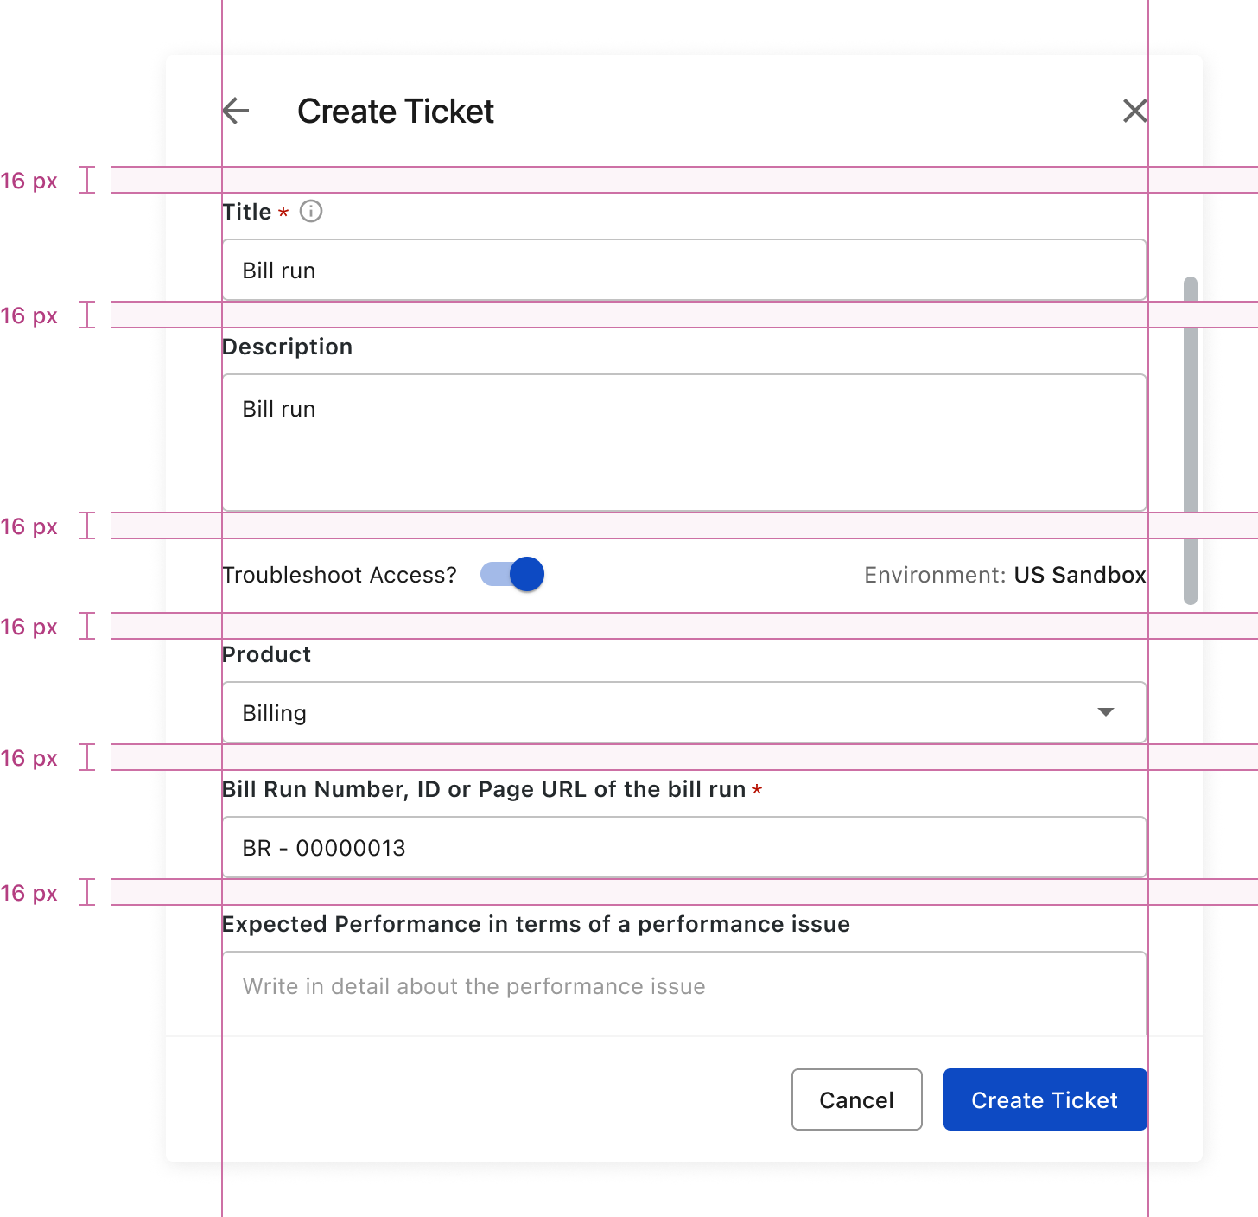Viewport: 1258px width, 1217px height.
Task: Click the Create Ticket dialog heading
Action: tap(396, 112)
